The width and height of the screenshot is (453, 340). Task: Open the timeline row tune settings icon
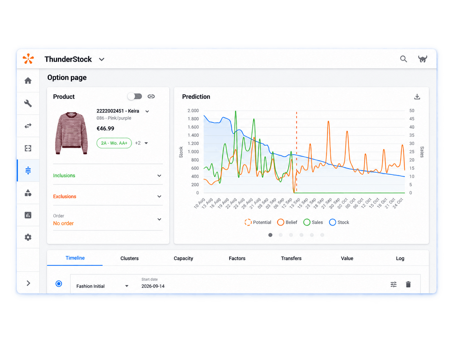pyautogui.click(x=394, y=284)
